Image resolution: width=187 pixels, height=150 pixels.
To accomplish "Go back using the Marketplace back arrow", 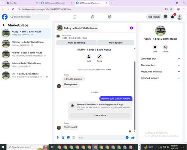I will 4,25.
